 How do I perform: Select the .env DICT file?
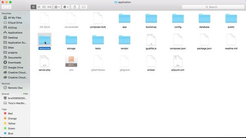click(x=71, y=63)
